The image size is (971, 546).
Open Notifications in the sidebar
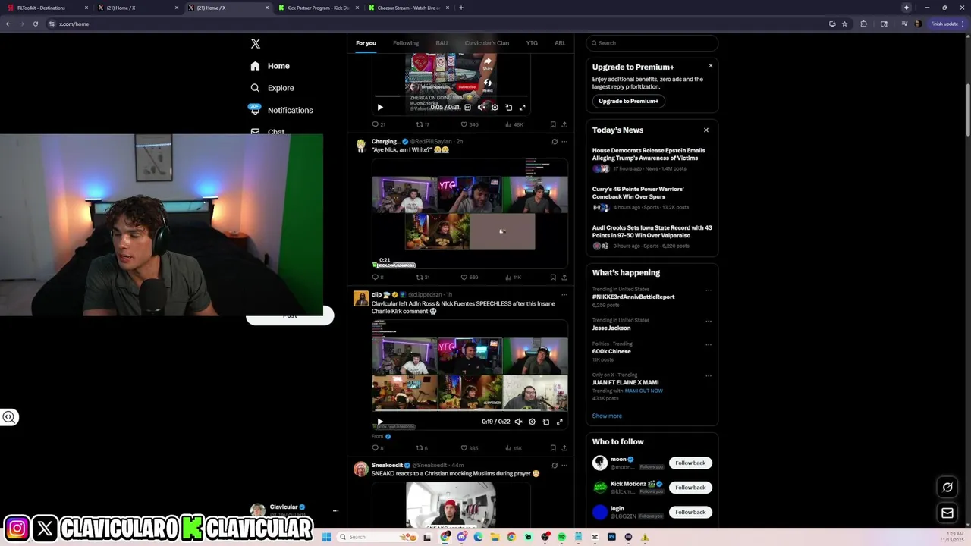pyautogui.click(x=281, y=110)
